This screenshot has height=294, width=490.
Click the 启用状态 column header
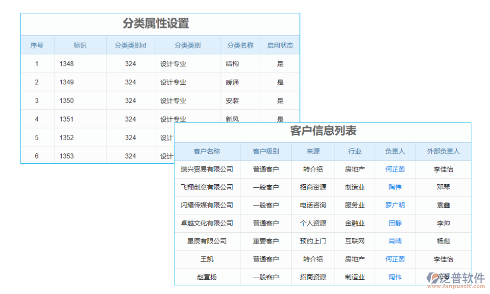[x=279, y=45]
